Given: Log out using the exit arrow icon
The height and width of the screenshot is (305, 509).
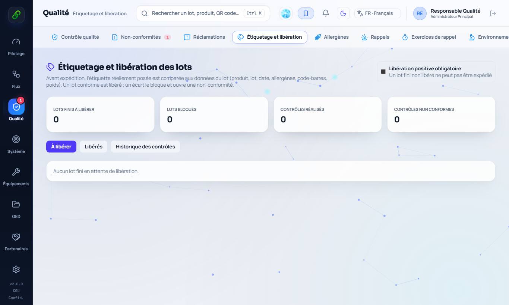Looking at the screenshot, I should 493,13.
